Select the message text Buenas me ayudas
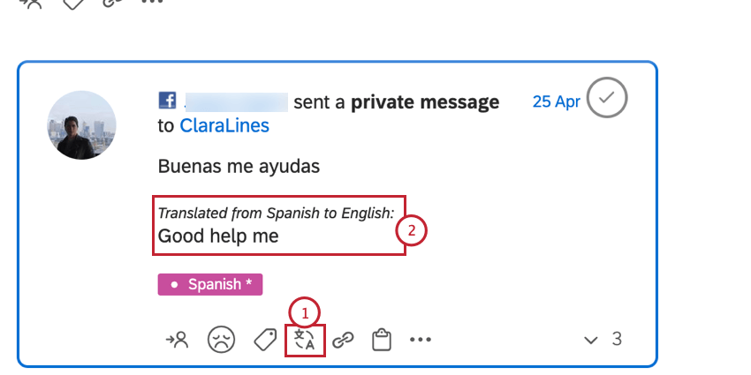The image size is (751, 375). point(239,167)
